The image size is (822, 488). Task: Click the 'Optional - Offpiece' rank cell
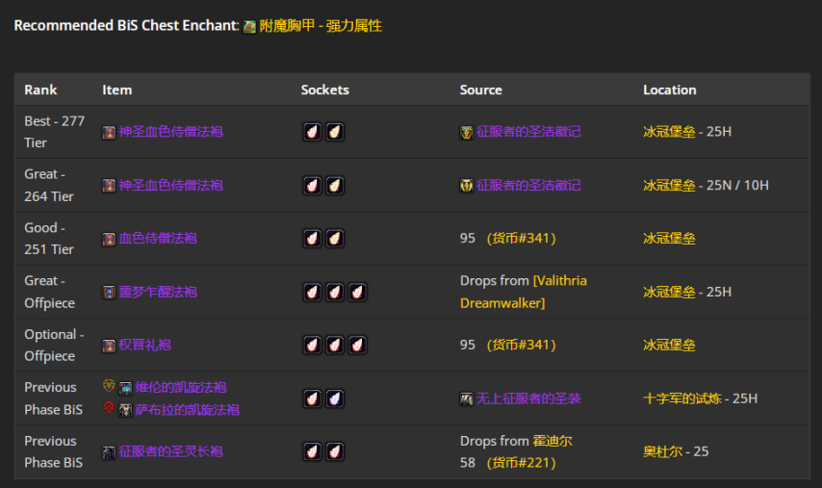(54, 345)
